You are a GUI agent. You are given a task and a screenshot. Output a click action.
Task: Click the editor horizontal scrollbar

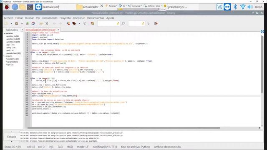(x=123, y=128)
